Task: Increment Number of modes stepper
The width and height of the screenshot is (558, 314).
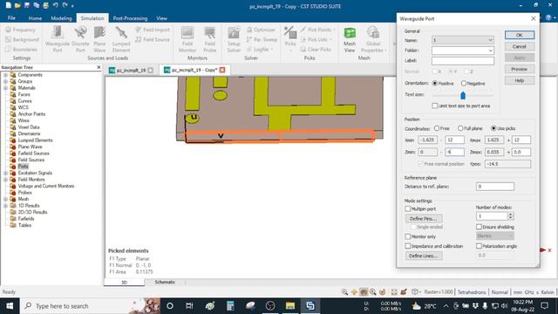Action: click(x=511, y=215)
